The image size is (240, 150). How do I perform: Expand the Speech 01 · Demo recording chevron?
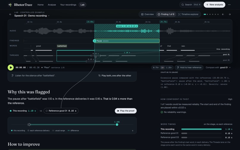coord(49,16)
